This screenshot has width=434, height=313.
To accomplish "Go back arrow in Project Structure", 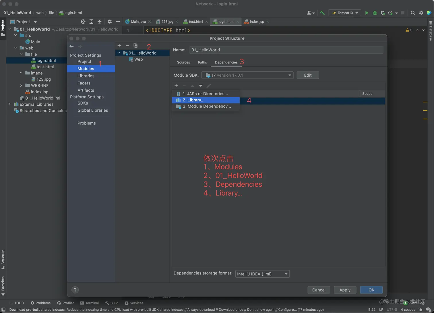I will (71, 46).
